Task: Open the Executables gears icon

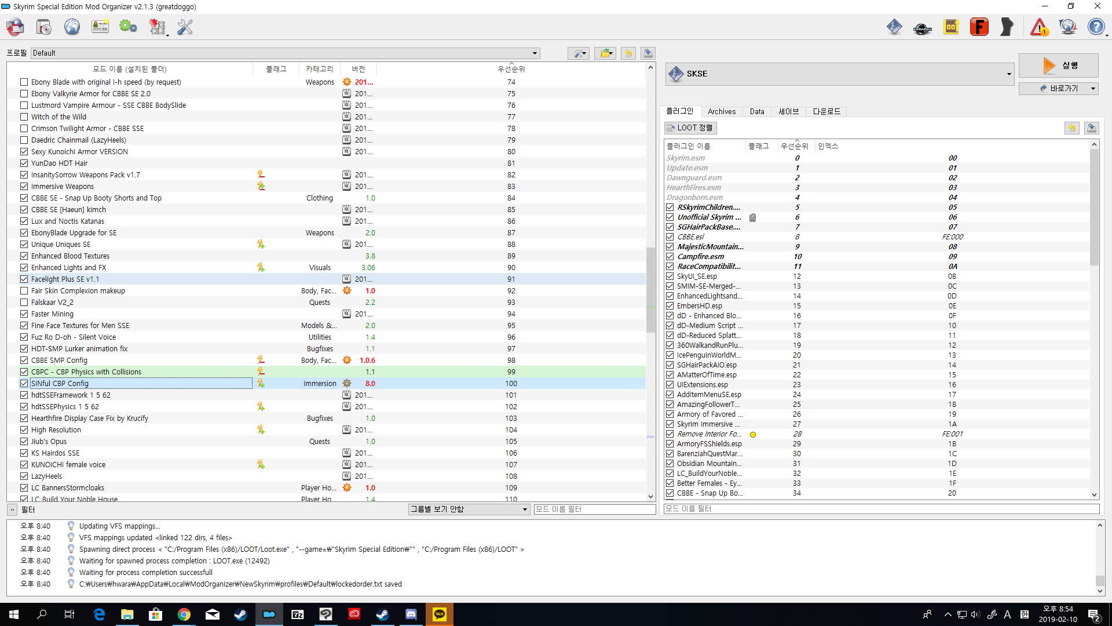Action: coord(128,27)
